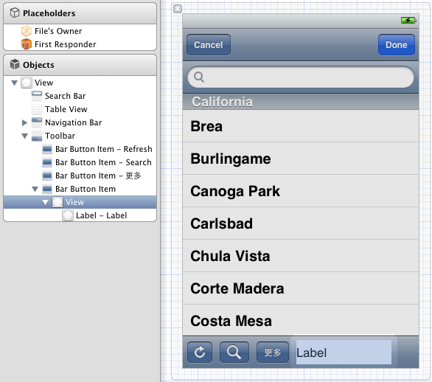
Task: Click the Navigation Bar object icon
Action: (37, 122)
